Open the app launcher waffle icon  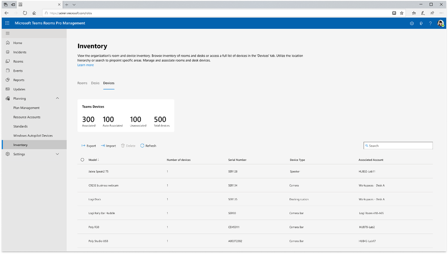pos(8,23)
